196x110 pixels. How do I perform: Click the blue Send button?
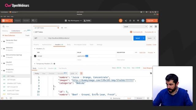(138, 38)
